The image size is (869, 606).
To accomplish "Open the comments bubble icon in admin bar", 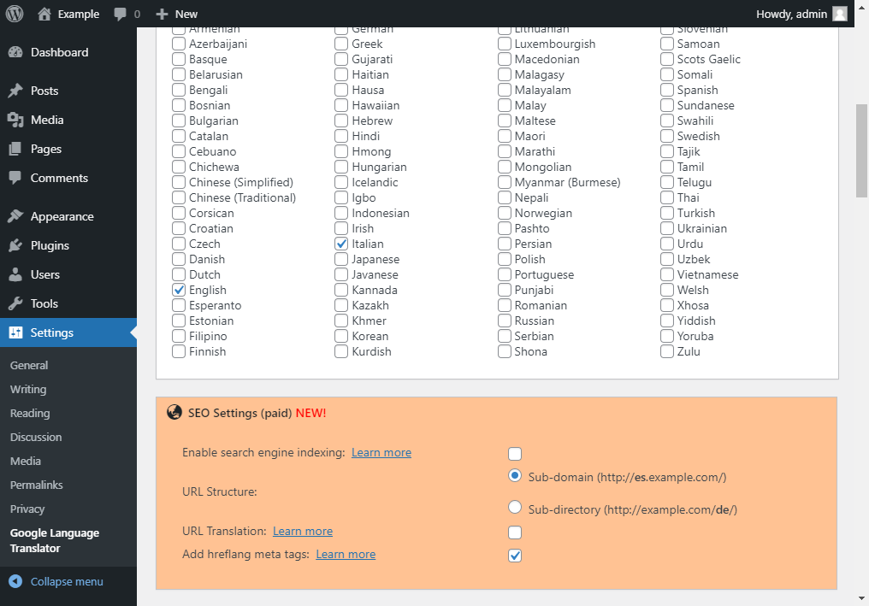I will click(120, 14).
